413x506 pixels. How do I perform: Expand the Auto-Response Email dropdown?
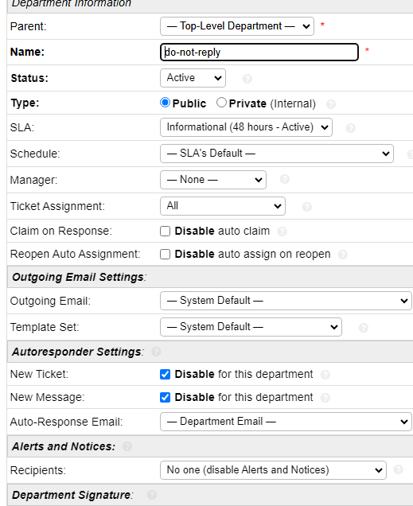286,422
